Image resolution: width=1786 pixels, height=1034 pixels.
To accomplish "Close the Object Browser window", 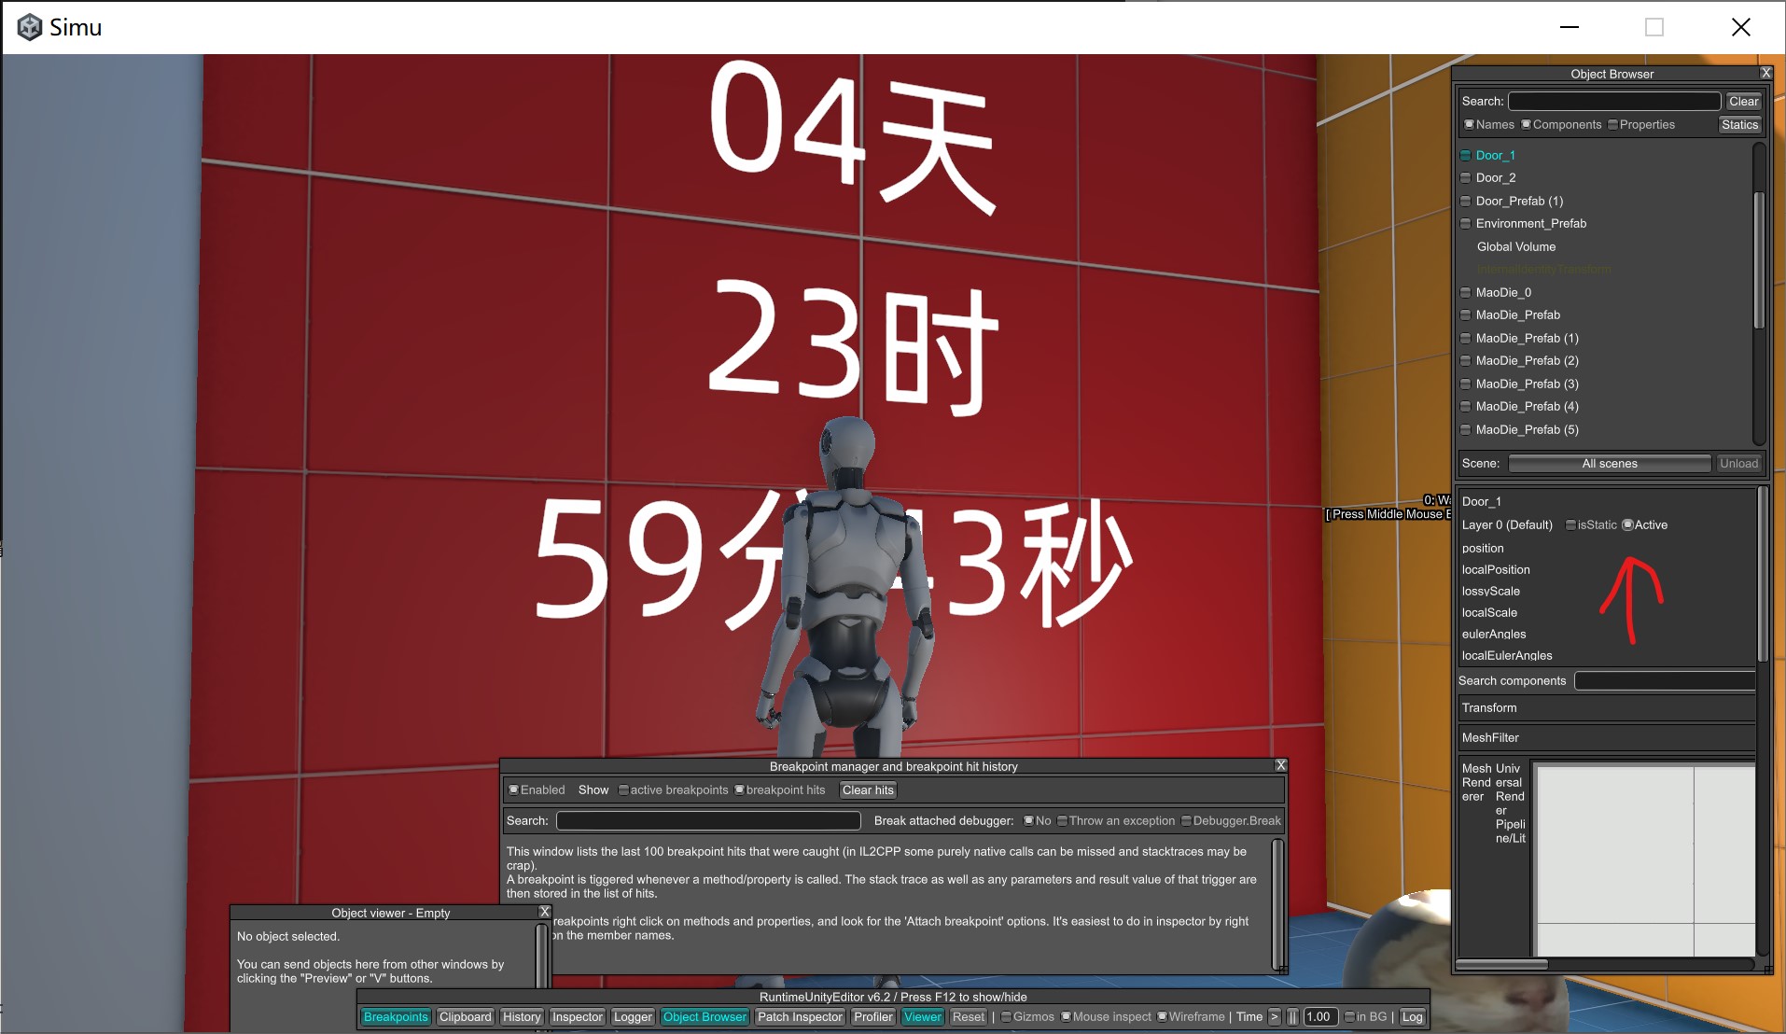I will pyautogui.click(x=1765, y=73).
